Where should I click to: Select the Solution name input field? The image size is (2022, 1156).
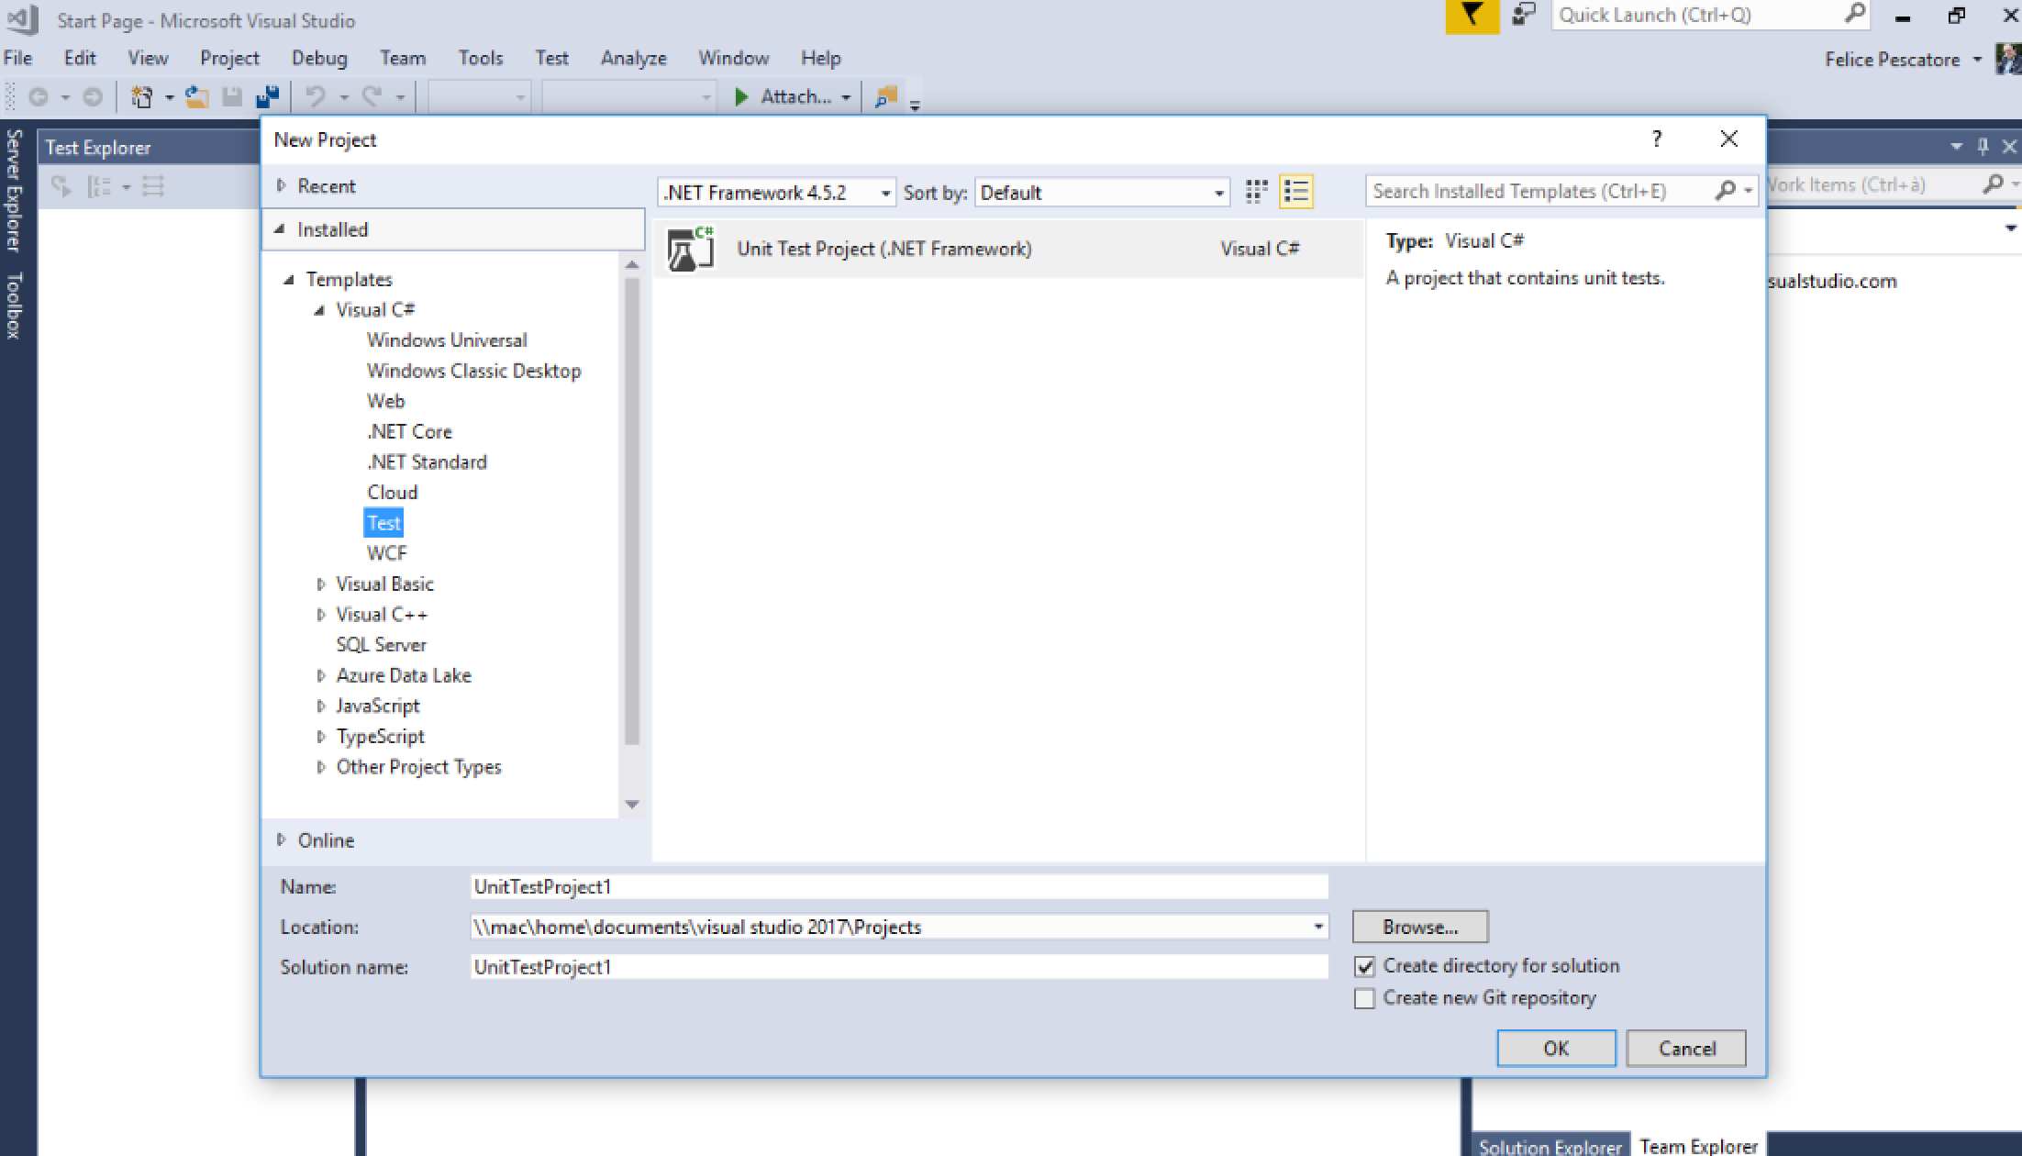pos(895,967)
